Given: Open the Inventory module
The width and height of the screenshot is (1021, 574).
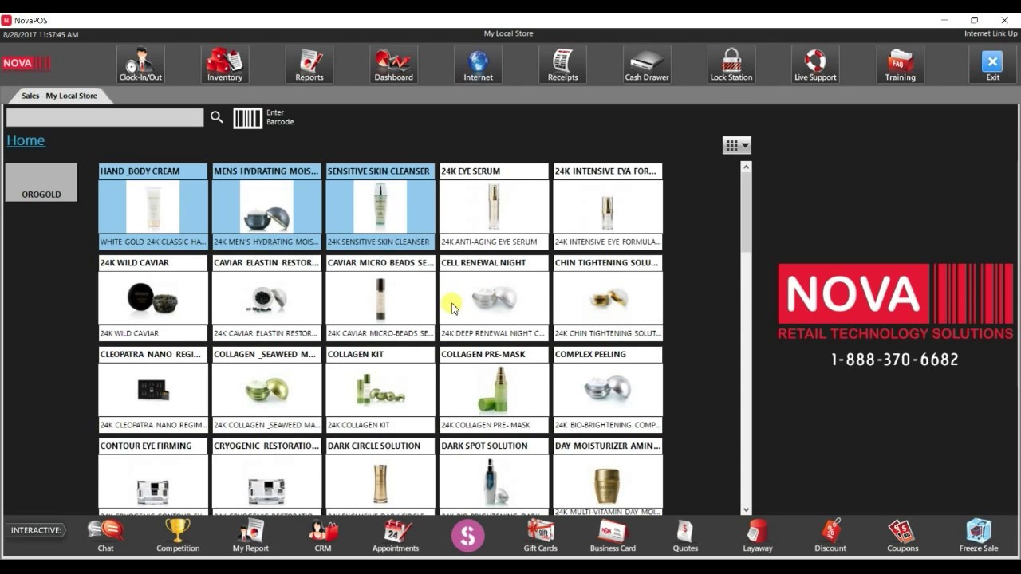Looking at the screenshot, I should pos(225,64).
